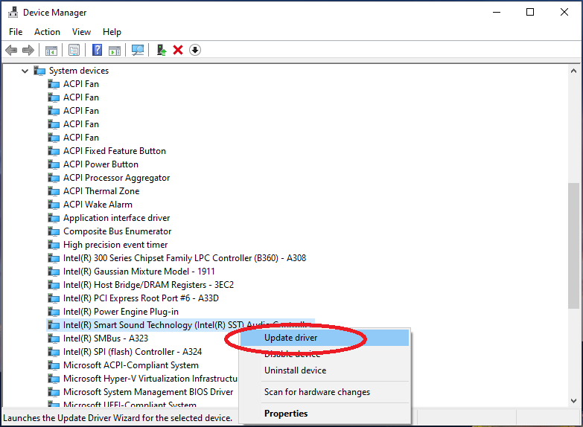Click the icon beside High precision event timer
The width and height of the screenshot is (583, 427).
54,245
